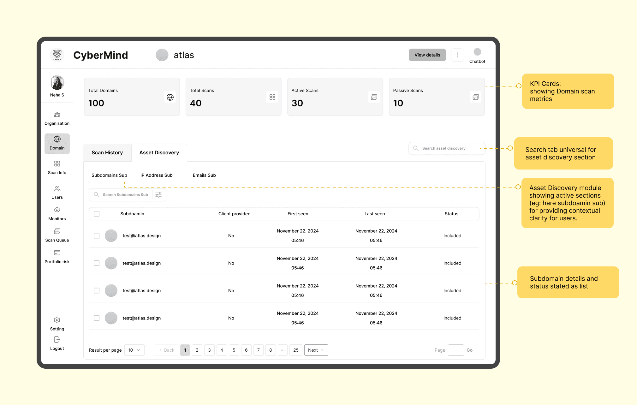637x405 pixels.
Task: Check the last test@atlas.design row checkbox
Action: pos(97,318)
